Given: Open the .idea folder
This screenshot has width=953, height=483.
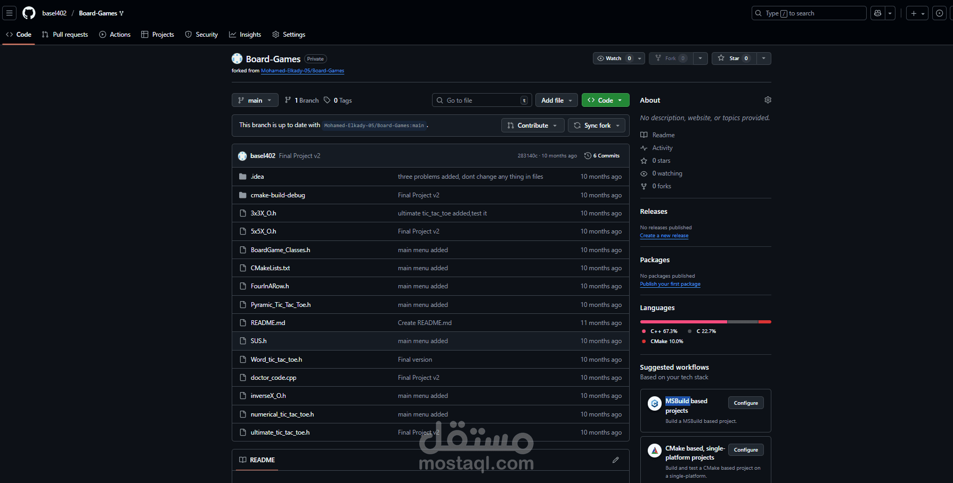Looking at the screenshot, I should (257, 177).
